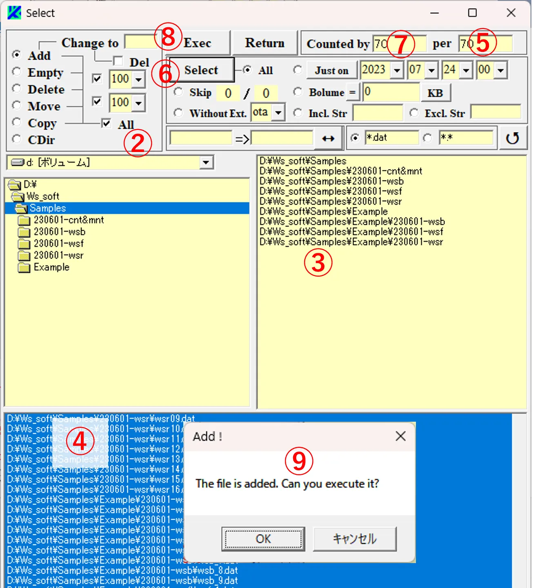Click the Ws_soft folder icon

click(x=18, y=197)
